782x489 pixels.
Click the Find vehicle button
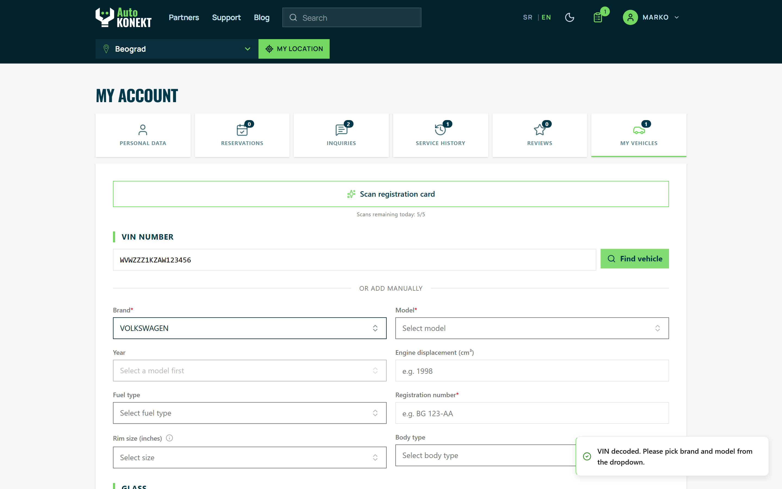(635, 259)
